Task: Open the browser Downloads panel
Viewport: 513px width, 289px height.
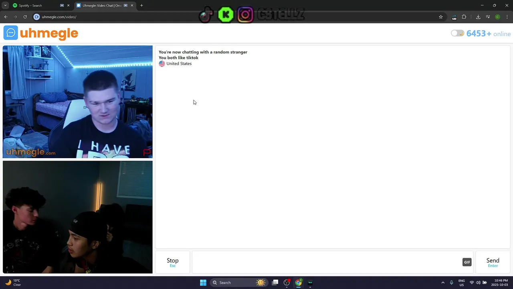Action: [x=478, y=17]
